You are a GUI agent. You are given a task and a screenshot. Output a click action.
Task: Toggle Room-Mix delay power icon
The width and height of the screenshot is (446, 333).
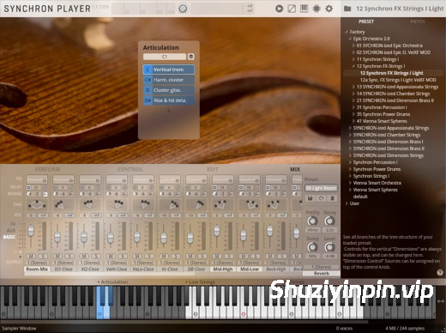(x=29, y=188)
